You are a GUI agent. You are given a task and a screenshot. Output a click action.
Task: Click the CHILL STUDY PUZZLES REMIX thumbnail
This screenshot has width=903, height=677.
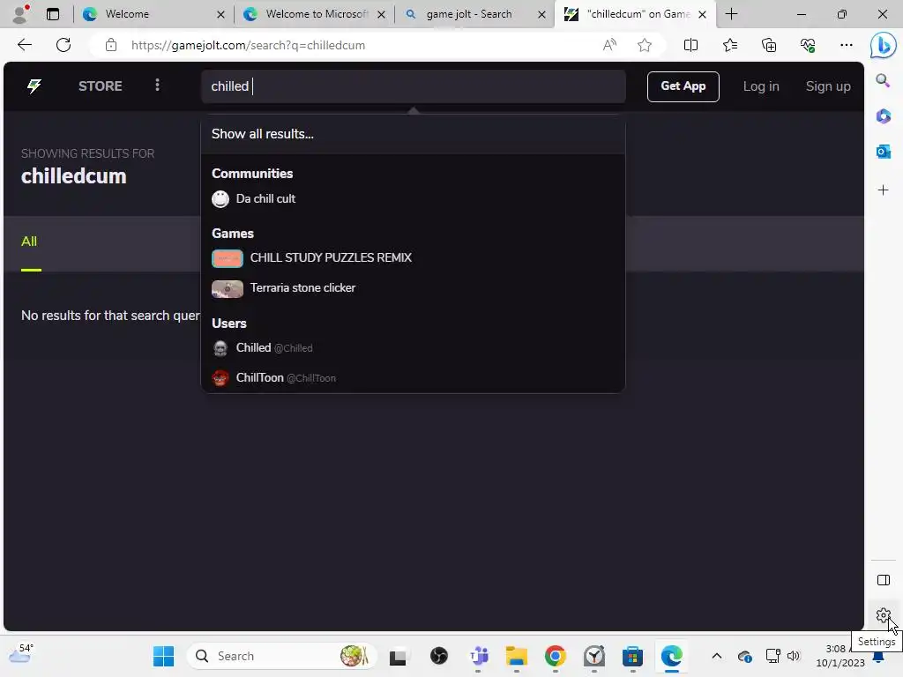click(x=227, y=258)
